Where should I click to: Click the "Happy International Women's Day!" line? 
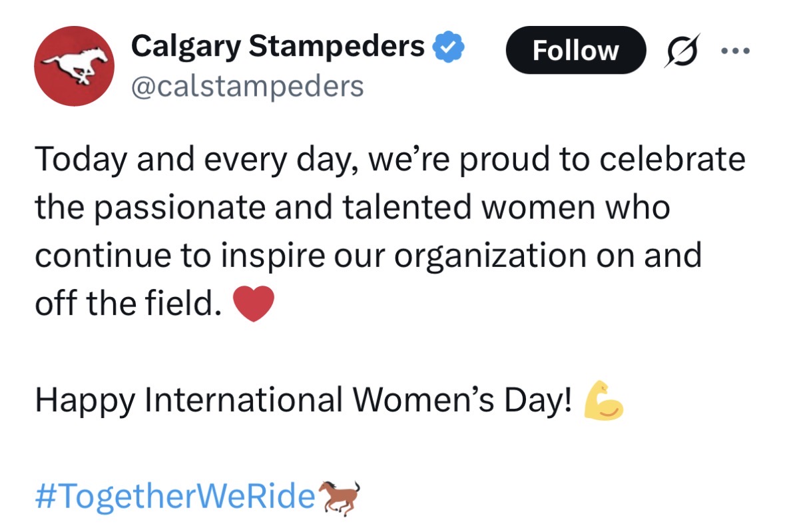[303, 400]
